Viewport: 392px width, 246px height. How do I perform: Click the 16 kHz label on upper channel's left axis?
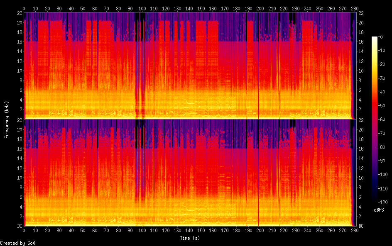pos(19,42)
